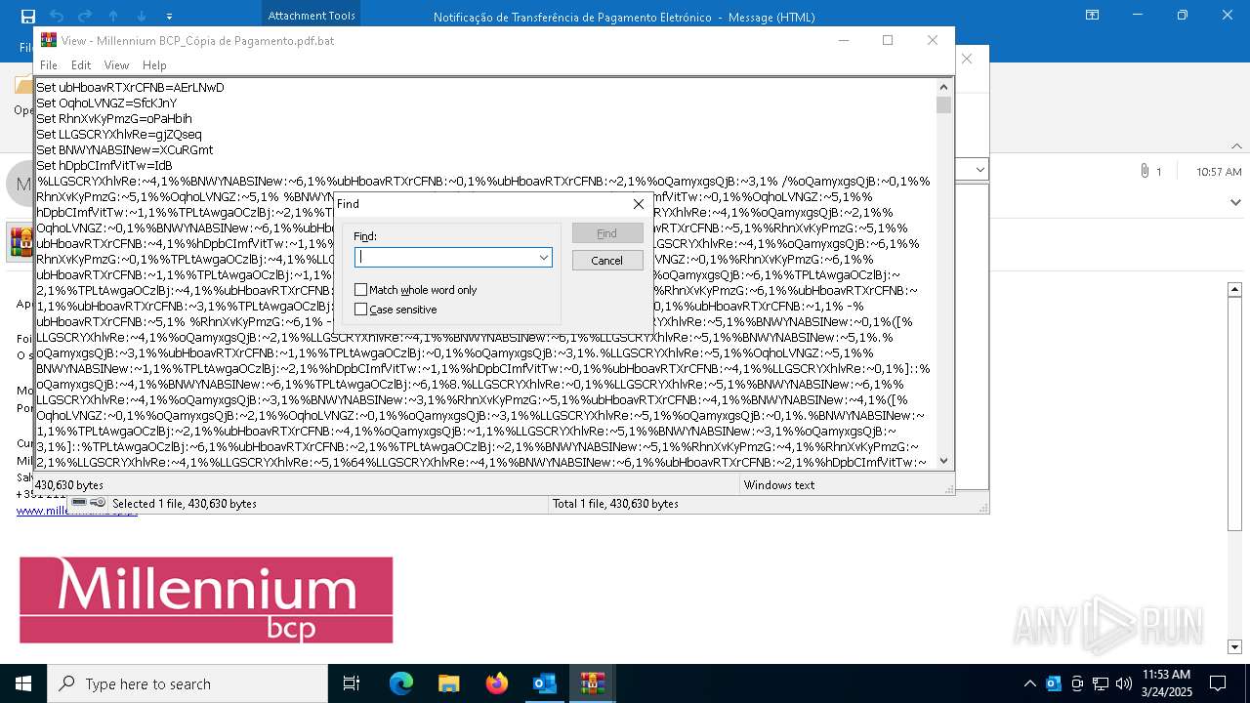Viewport: 1250px width, 703px height.
Task: Click the volume speaker icon in the tray
Action: 1124,683
